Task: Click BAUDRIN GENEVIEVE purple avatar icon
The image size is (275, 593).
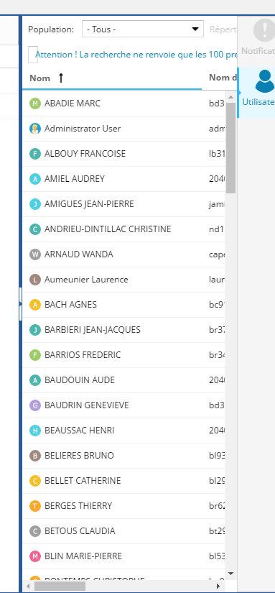Action: pos(35,405)
